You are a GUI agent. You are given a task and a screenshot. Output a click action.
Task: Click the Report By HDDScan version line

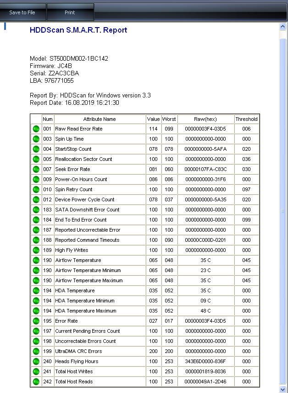pos(90,96)
